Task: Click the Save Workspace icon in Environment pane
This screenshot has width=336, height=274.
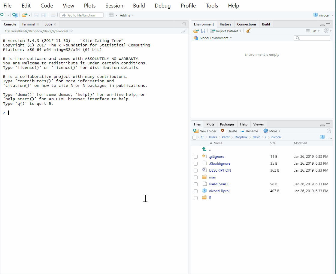Action: point(203,31)
